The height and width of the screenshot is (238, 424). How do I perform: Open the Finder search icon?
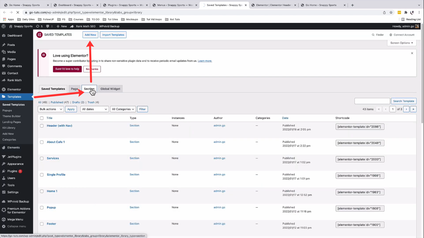point(373,35)
